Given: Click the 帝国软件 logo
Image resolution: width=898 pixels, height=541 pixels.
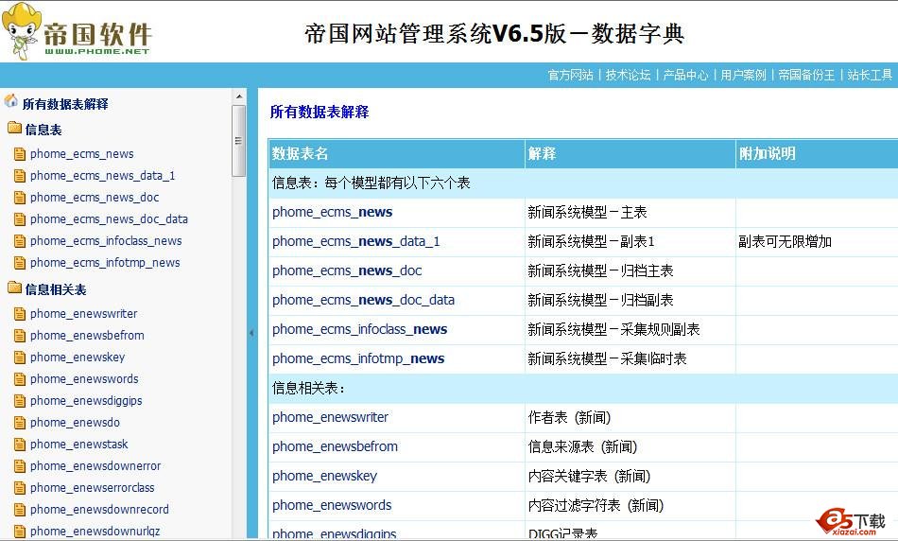Looking at the screenshot, I should tap(77, 31).
